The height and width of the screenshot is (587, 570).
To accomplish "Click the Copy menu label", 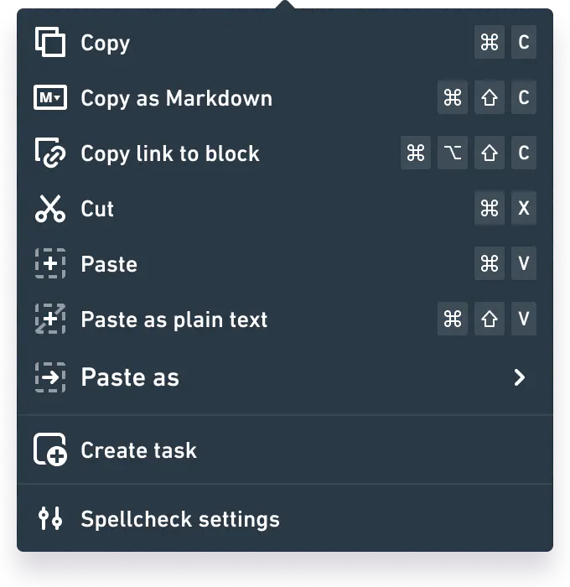I will pos(106,43).
